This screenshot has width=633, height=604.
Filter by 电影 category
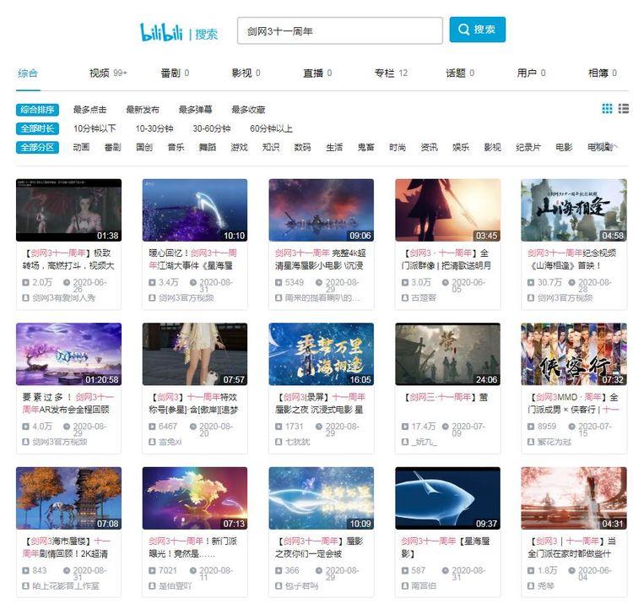pyautogui.click(x=564, y=148)
